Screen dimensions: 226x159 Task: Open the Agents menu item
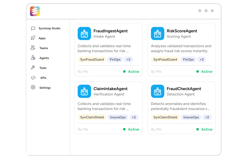pyautogui.click(x=44, y=58)
